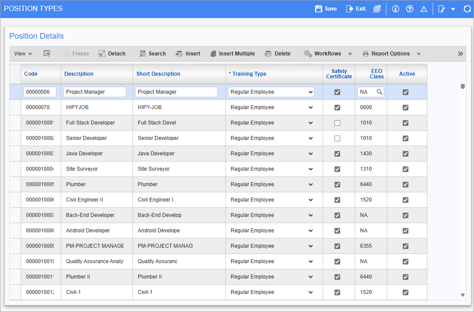Open the View menu dropdown

pos(23,54)
